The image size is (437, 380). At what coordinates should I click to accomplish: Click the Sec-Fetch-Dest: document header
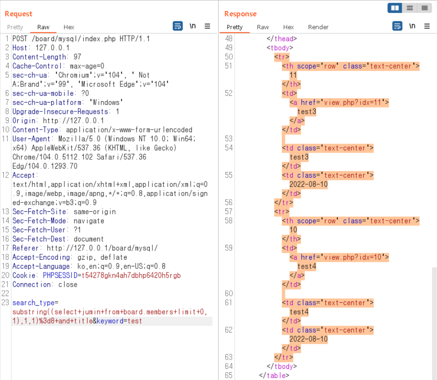58,239
